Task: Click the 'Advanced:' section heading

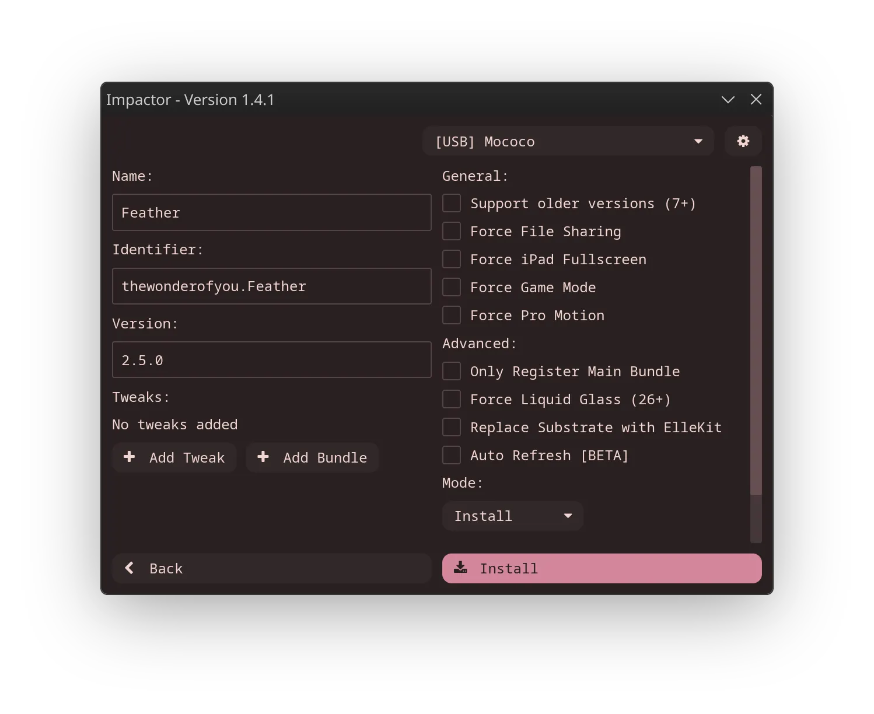Action: coord(479,344)
